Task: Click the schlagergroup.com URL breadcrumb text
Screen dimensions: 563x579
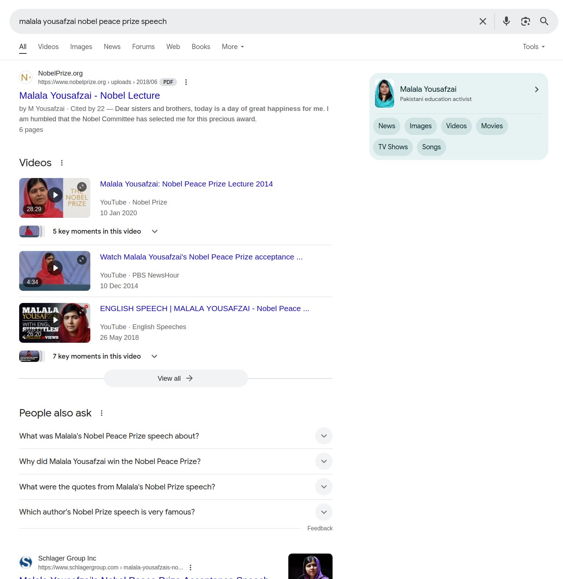Action: click(x=111, y=568)
